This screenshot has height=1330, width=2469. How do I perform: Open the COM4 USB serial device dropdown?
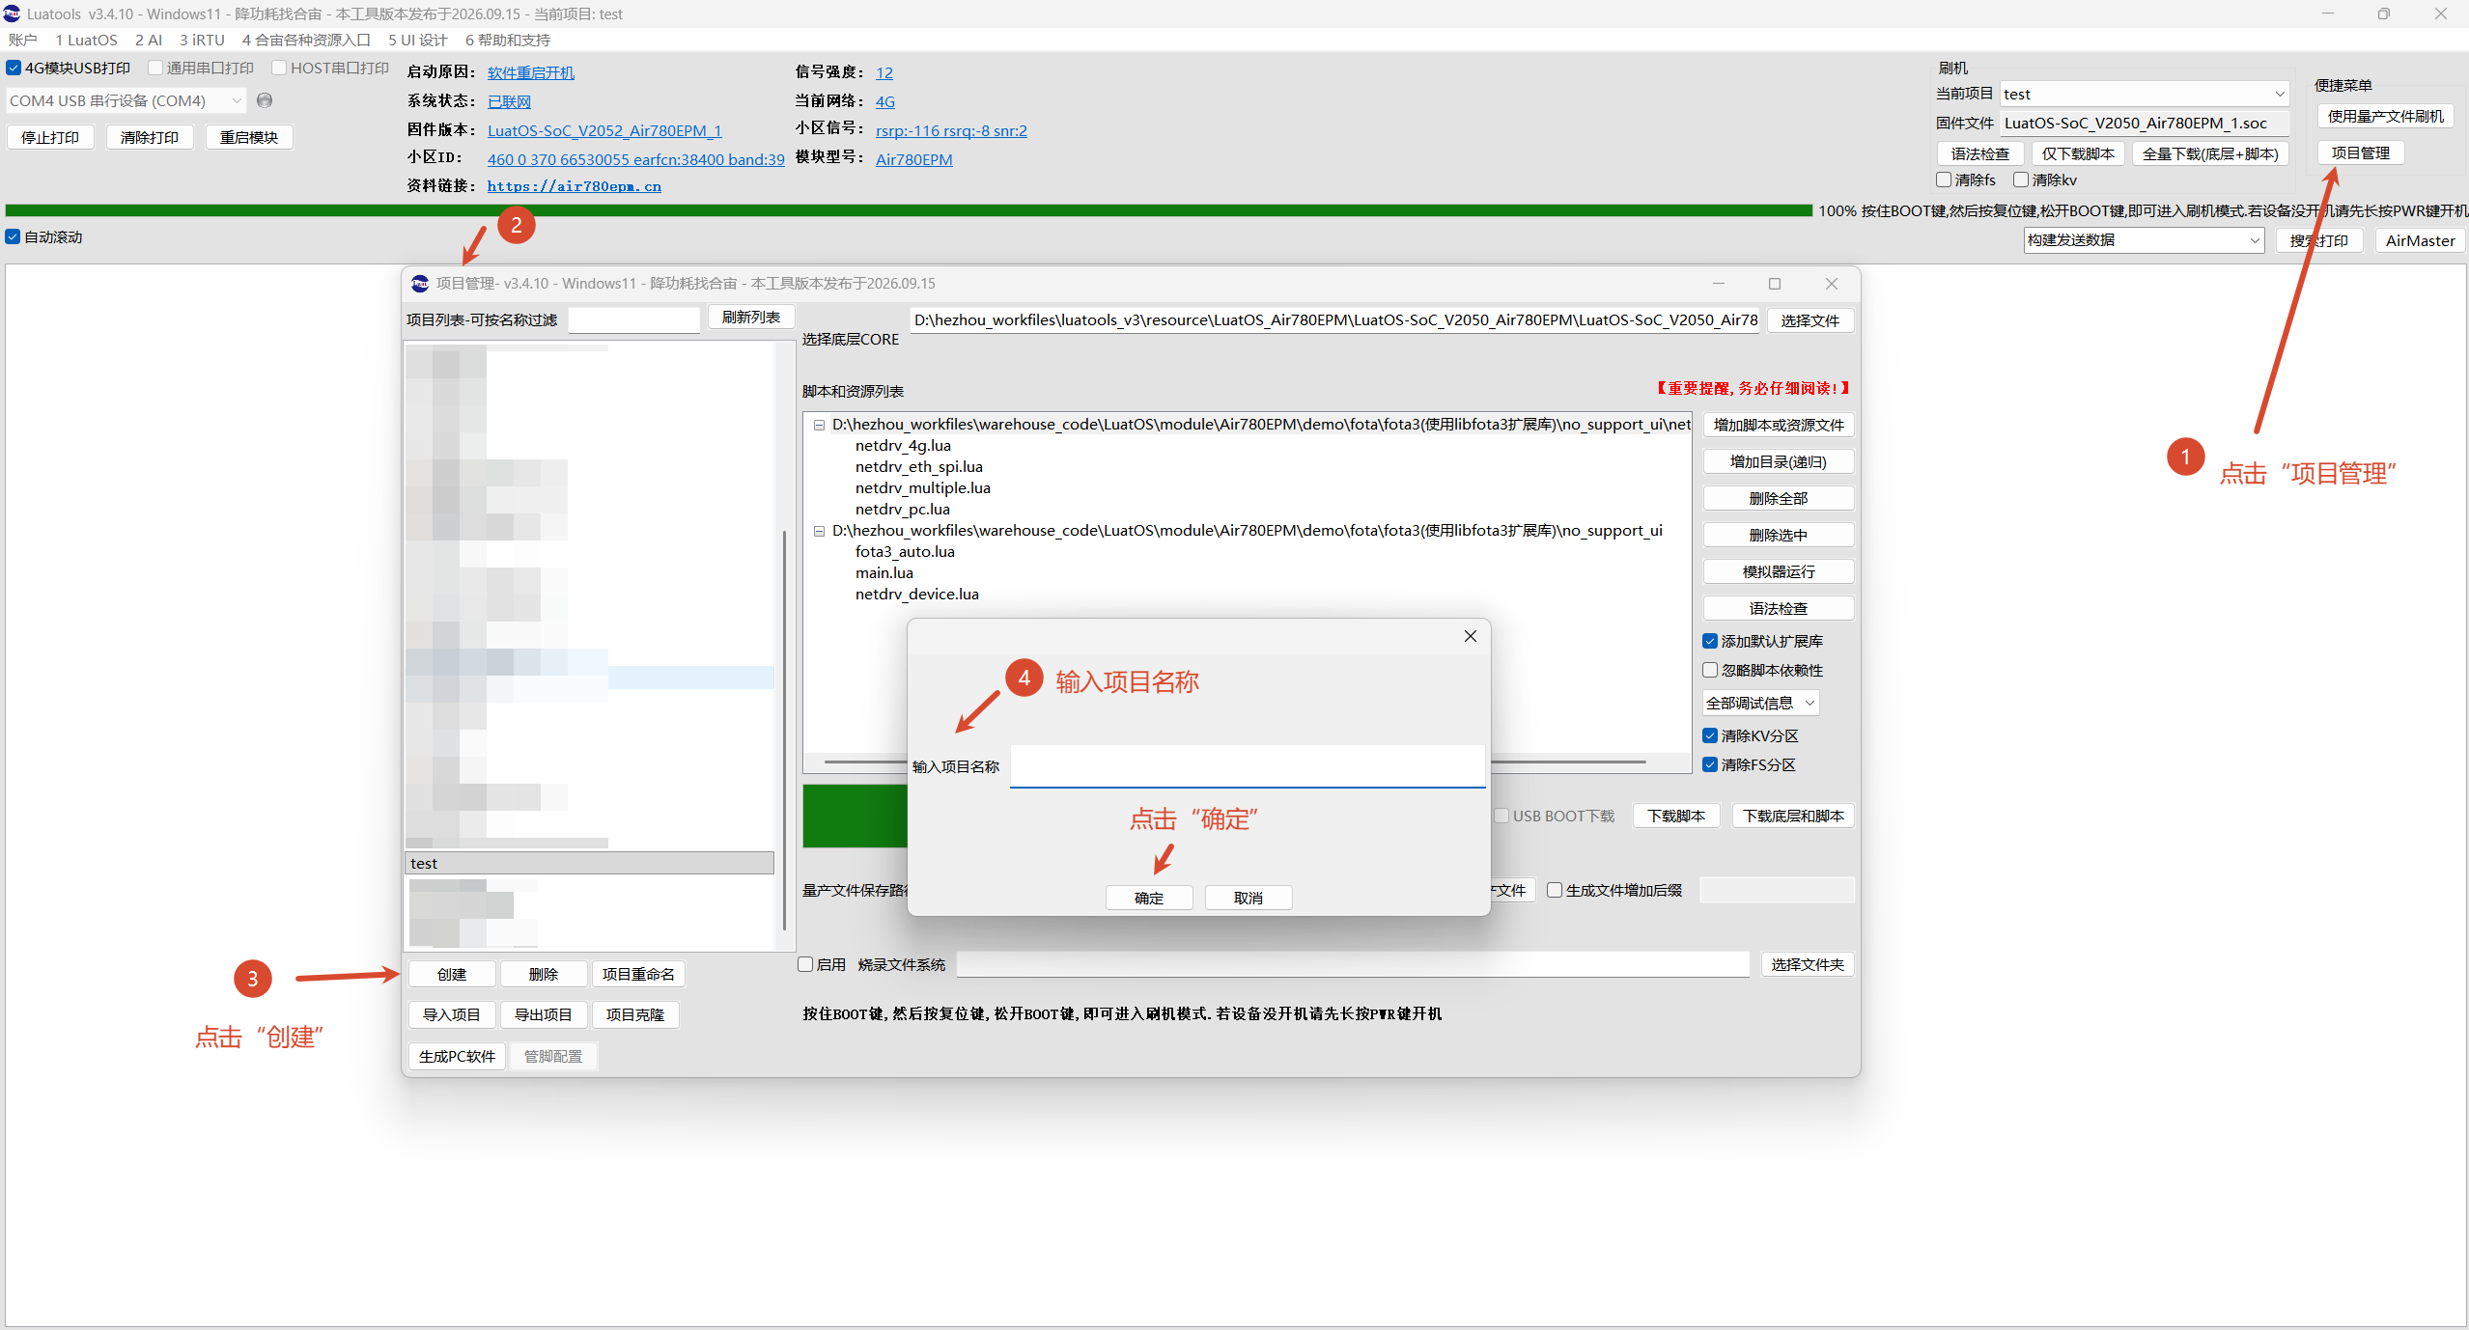pyautogui.click(x=126, y=100)
